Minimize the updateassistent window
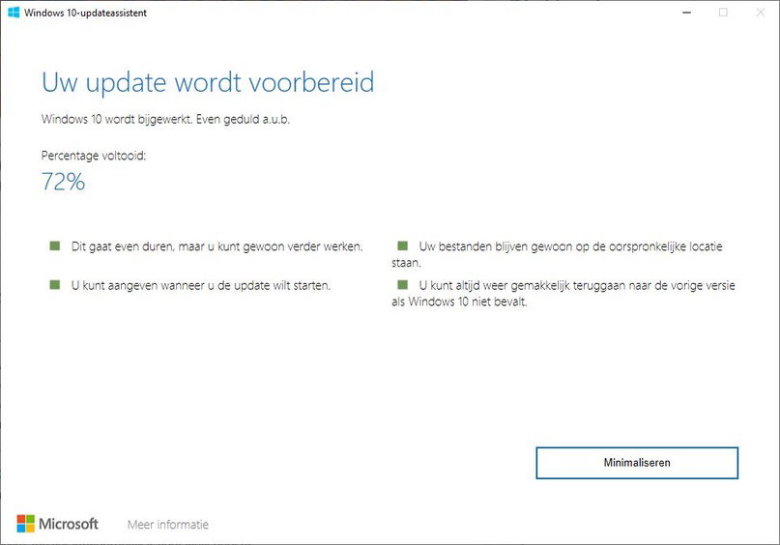The image size is (780, 545). [x=687, y=13]
